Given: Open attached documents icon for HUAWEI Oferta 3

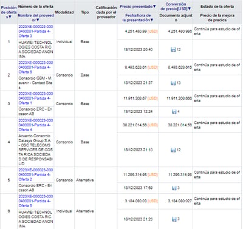Looking at the screenshot, I should (173, 49).
